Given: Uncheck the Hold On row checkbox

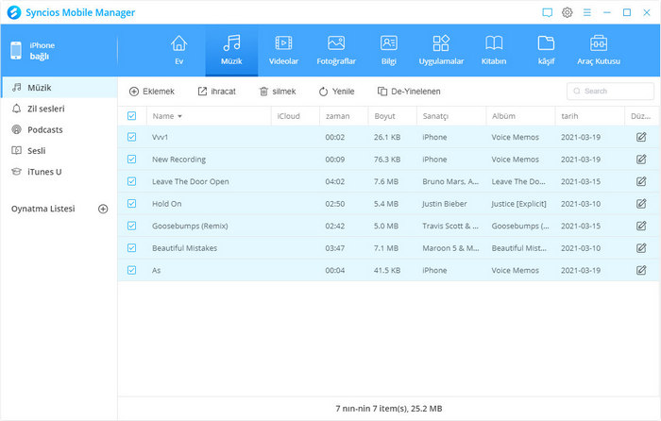Looking at the screenshot, I should (131, 204).
